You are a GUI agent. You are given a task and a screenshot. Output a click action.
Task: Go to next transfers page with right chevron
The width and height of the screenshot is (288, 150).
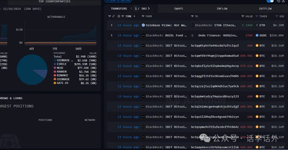point(148,9)
